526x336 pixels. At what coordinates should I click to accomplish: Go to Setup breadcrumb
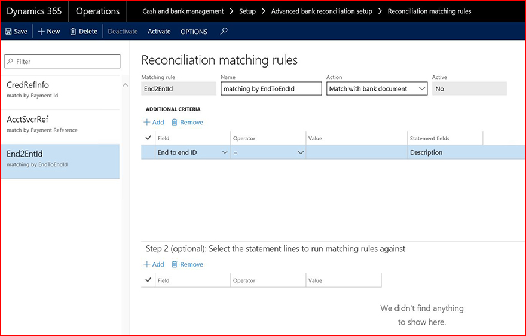click(x=247, y=11)
